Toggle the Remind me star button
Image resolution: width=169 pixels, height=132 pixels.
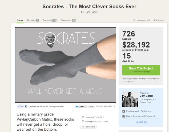(x=88, y=127)
